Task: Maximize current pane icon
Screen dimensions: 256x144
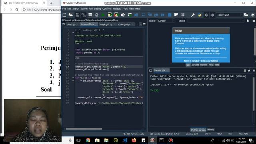Action: [x=176, y=15]
